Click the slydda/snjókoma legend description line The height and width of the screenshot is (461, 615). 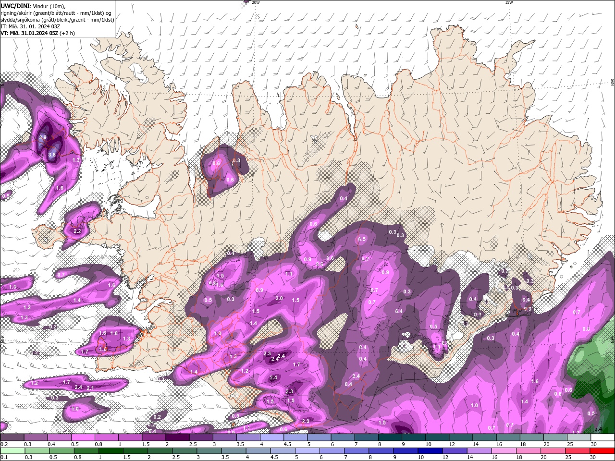[x=57, y=20]
